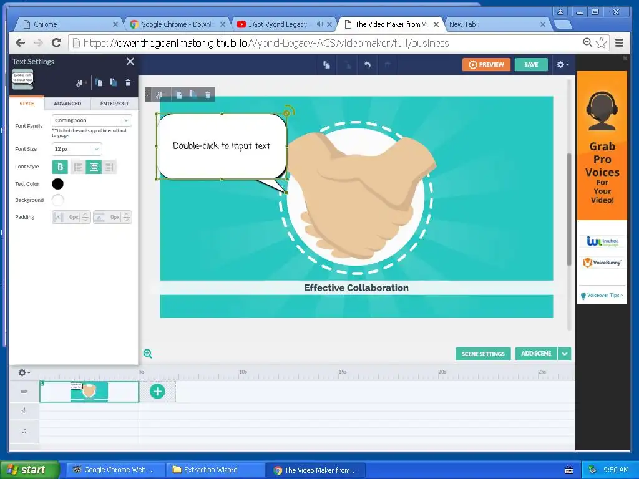Screen dimensions: 639x479
Task: Click the speech bubble thumbnail in Text Settings
Action: 23,79
